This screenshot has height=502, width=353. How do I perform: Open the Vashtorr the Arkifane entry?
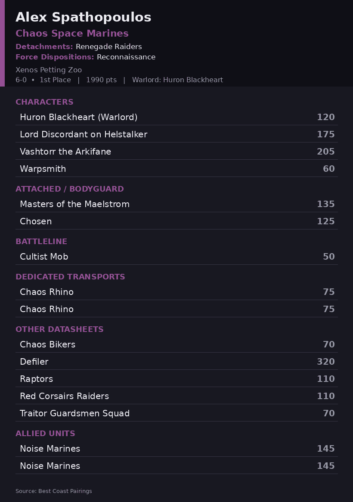(176, 152)
